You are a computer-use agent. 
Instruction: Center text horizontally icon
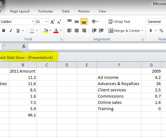pos(77,31)
